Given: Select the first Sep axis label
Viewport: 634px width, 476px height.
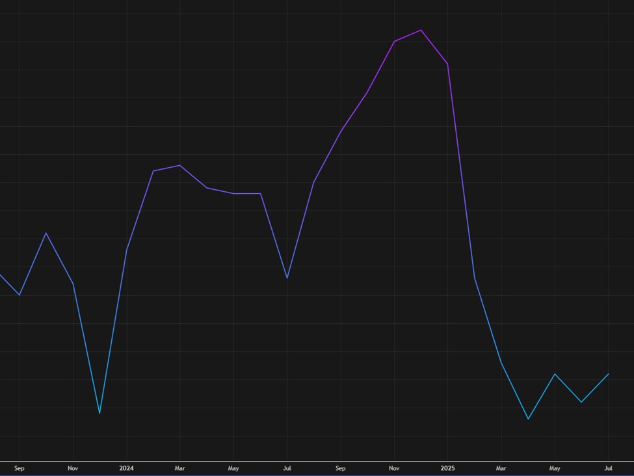Looking at the screenshot, I should pos(19,468).
